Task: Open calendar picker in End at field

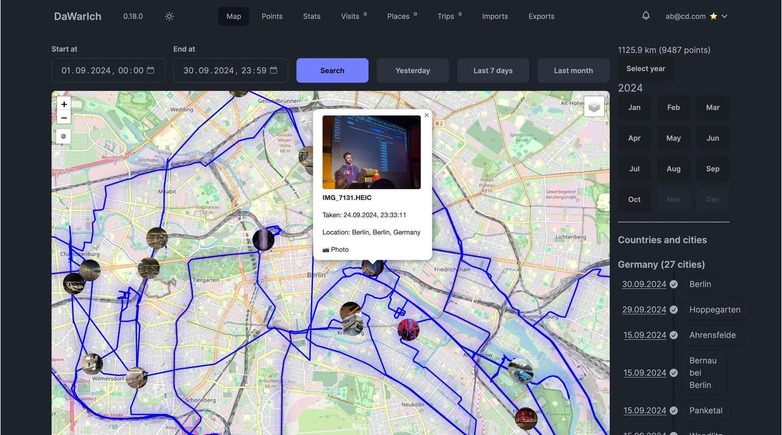Action: 274,70
